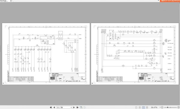Go to the previous page
This screenshot has width=180, height=109.
point(54,108)
